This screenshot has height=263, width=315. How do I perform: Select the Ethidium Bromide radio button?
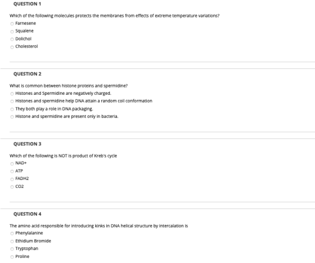pos(12,241)
